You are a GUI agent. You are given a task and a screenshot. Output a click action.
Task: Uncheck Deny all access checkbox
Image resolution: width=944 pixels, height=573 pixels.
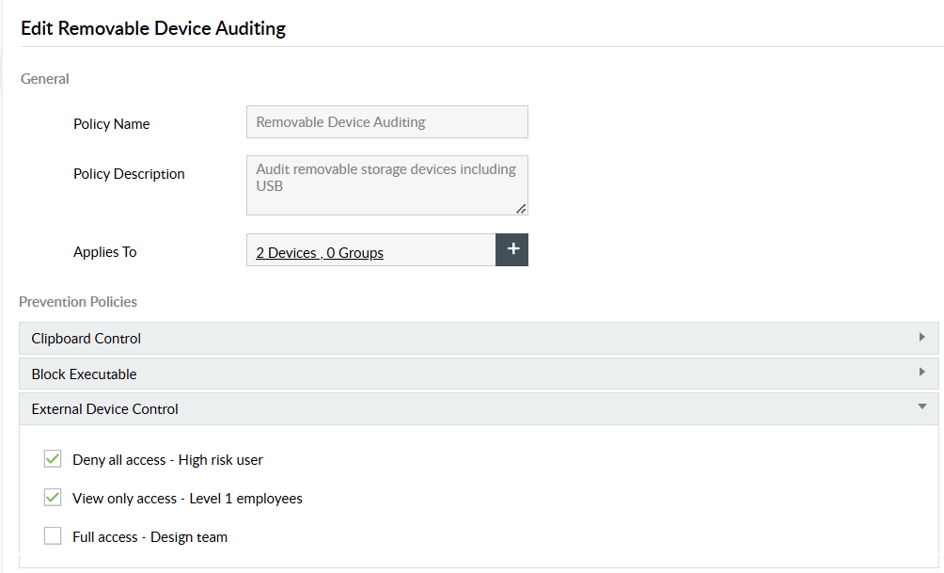53,459
